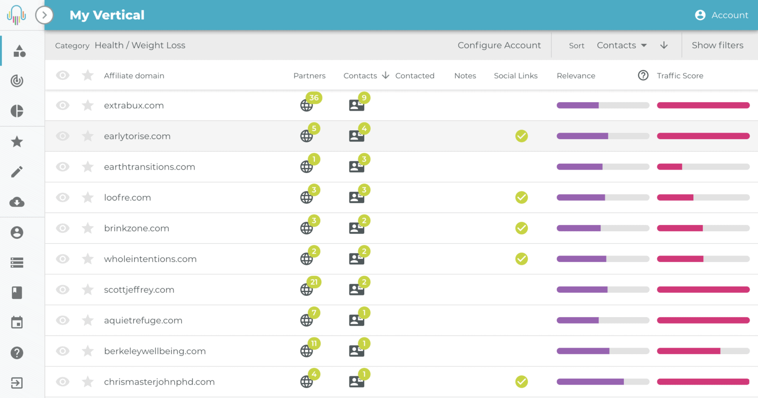Open wholeintentions.com affiliate domain row

click(401, 259)
